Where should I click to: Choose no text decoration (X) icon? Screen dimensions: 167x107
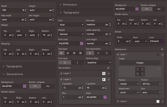[90, 53]
